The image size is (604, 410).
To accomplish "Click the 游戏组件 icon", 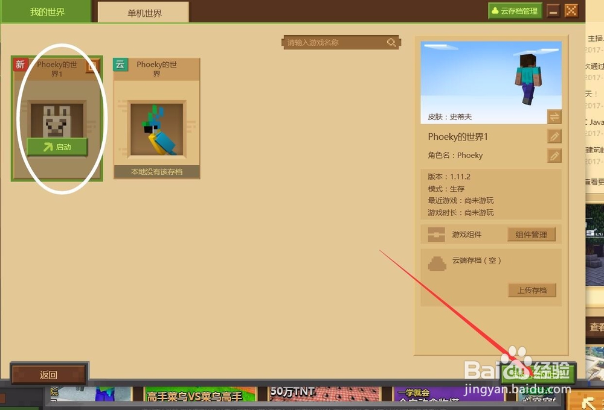I will (436, 235).
